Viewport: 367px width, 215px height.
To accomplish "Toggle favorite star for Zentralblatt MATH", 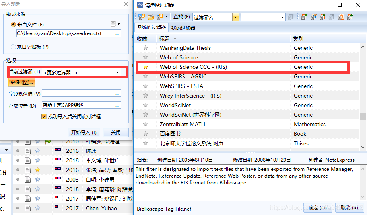I will pyautogui.click(x=146, y=124).
